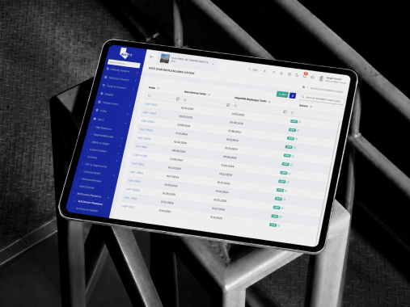This screenshot has height=307, width=410.
Task: Open record EAP-0004 link
Action: 148,121
